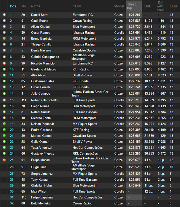Click the green dot for Nelson Piquet Jr
The image size is (180, 207).
coord(4,124)
